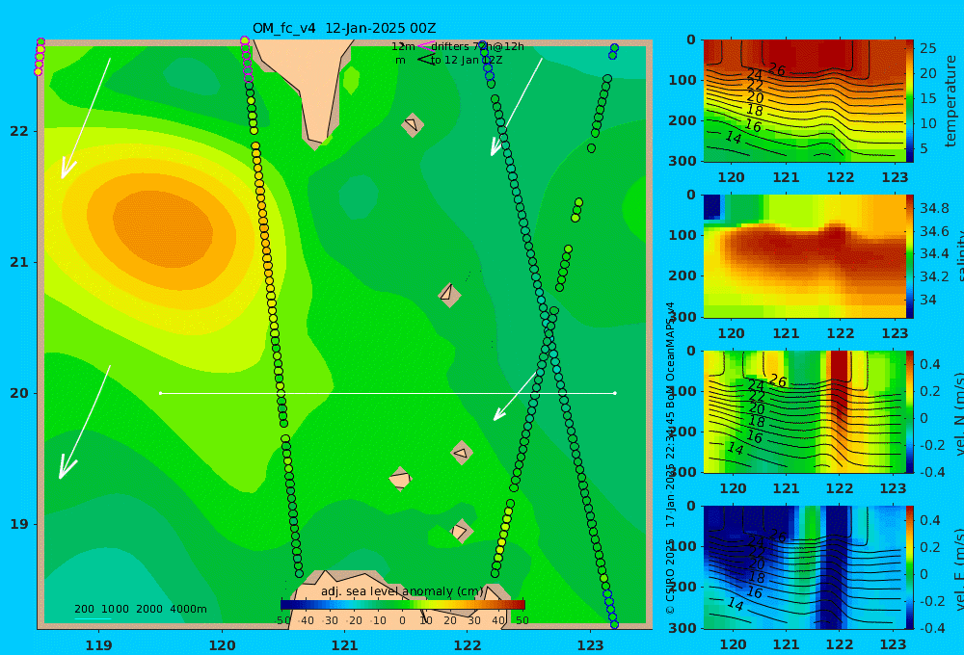Image resolution: width=964 pixels, height=655 pixels.
Task: Click contour label '14' in temperature panel
Action: pyautogui.click(x=733, y=137)
